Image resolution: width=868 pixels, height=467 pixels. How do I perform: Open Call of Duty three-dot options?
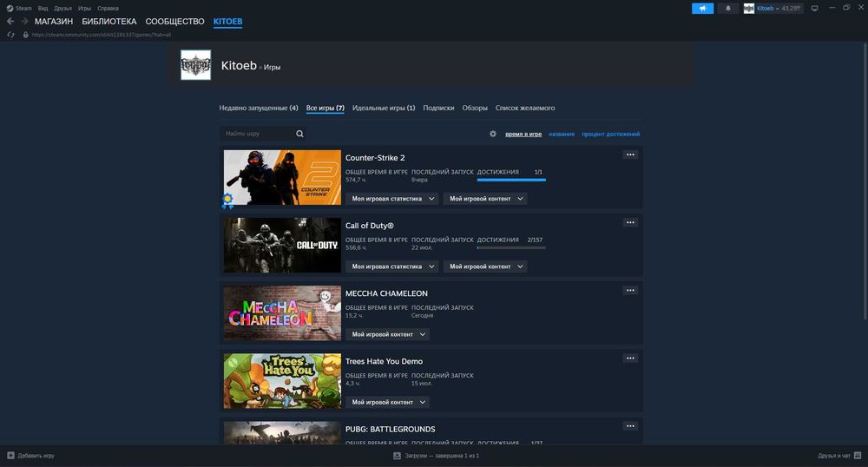tap(630, 222)
